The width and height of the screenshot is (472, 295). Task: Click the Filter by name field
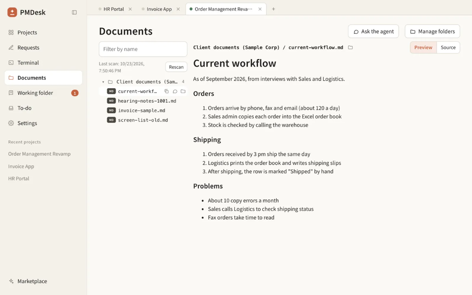pyautogui.click(x=143, y=49)
